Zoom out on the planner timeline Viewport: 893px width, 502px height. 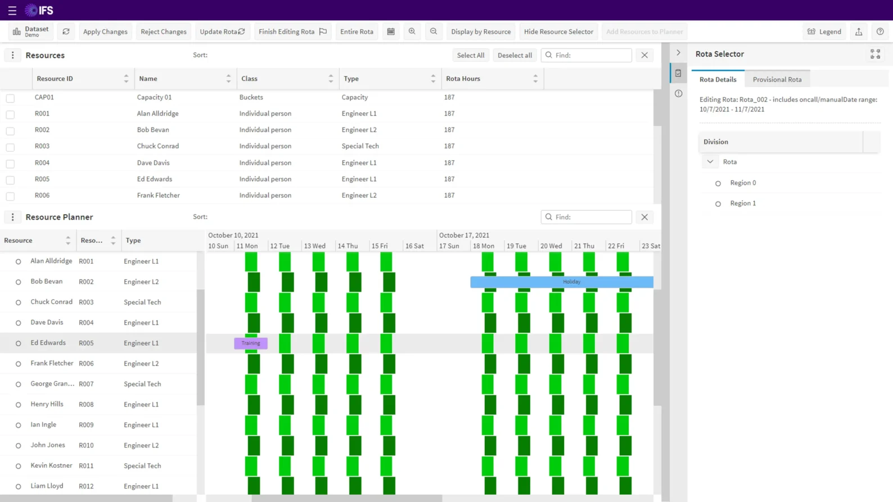point(434,31)
